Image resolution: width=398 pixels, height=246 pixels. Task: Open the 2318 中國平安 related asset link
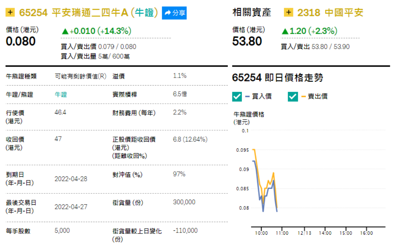(x=330, y=12)
